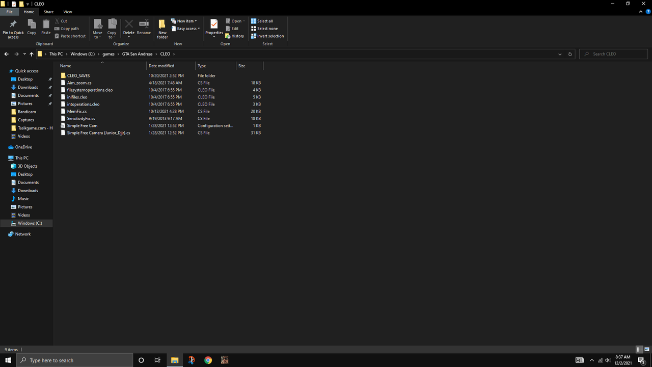The image size is (652, 367).
Task: Open 3D Objects under This PC
Action: (28, 166)
